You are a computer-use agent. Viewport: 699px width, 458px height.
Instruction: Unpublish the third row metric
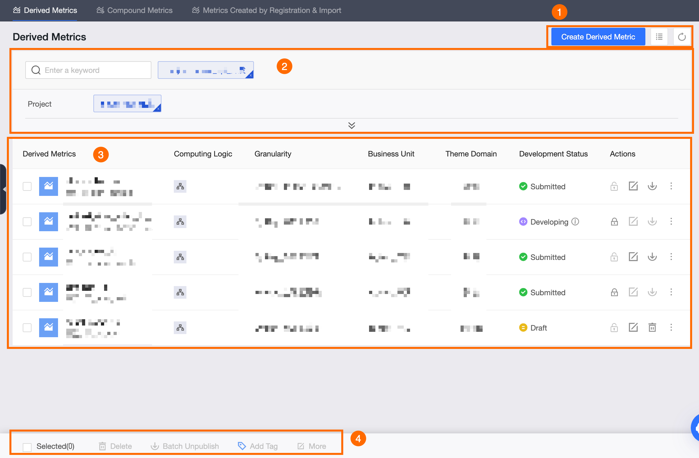pyautogui.click(x=652, y=257)
